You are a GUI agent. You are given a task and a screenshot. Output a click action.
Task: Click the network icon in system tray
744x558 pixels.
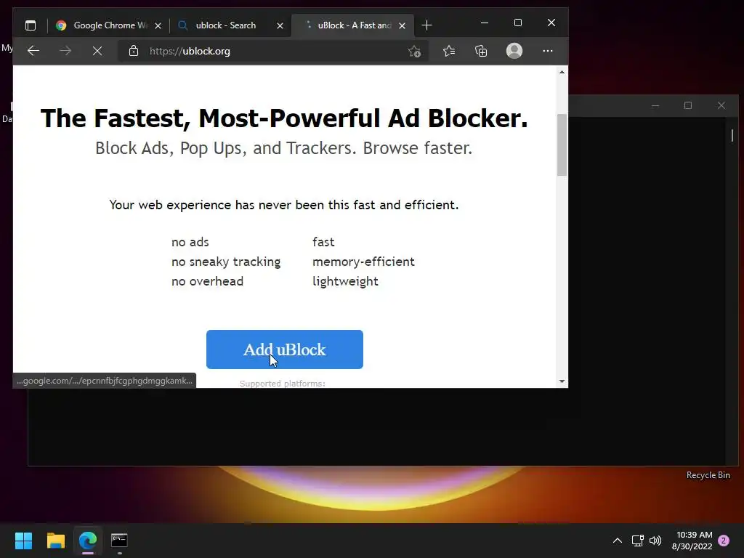(x=637, y=541)
